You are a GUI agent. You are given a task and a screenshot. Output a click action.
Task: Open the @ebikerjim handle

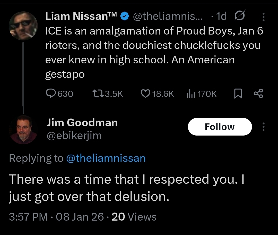(x=74, y=136)
